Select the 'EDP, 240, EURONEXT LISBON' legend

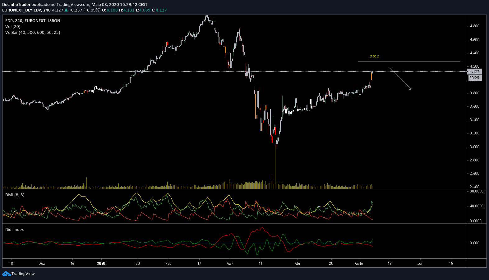[33, 20]
